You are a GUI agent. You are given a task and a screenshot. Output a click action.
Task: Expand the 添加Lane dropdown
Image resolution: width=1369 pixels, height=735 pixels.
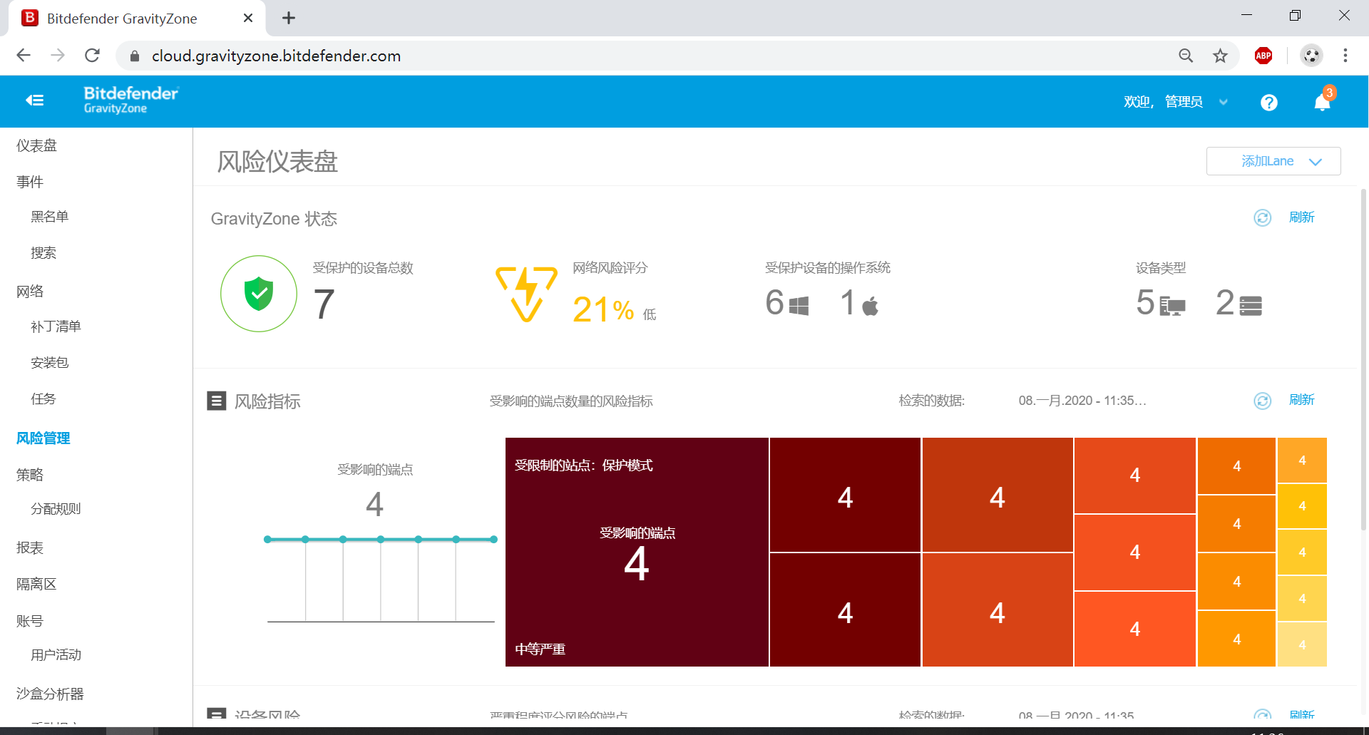pos(1273,161)
